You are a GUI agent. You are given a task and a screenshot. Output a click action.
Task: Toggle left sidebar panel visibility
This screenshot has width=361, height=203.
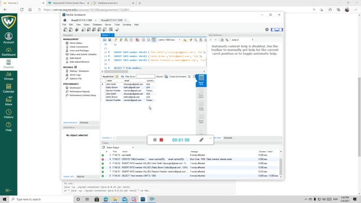pos(273,29)
